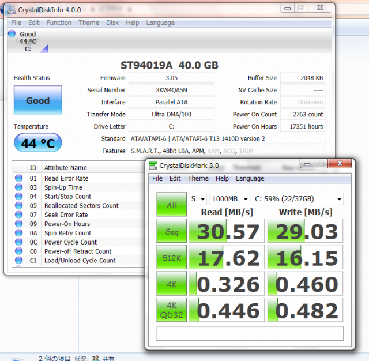The width and height of the screenshot is (369, 361).
Task: Click the sharing icon in the status bar
Action: 96,358
